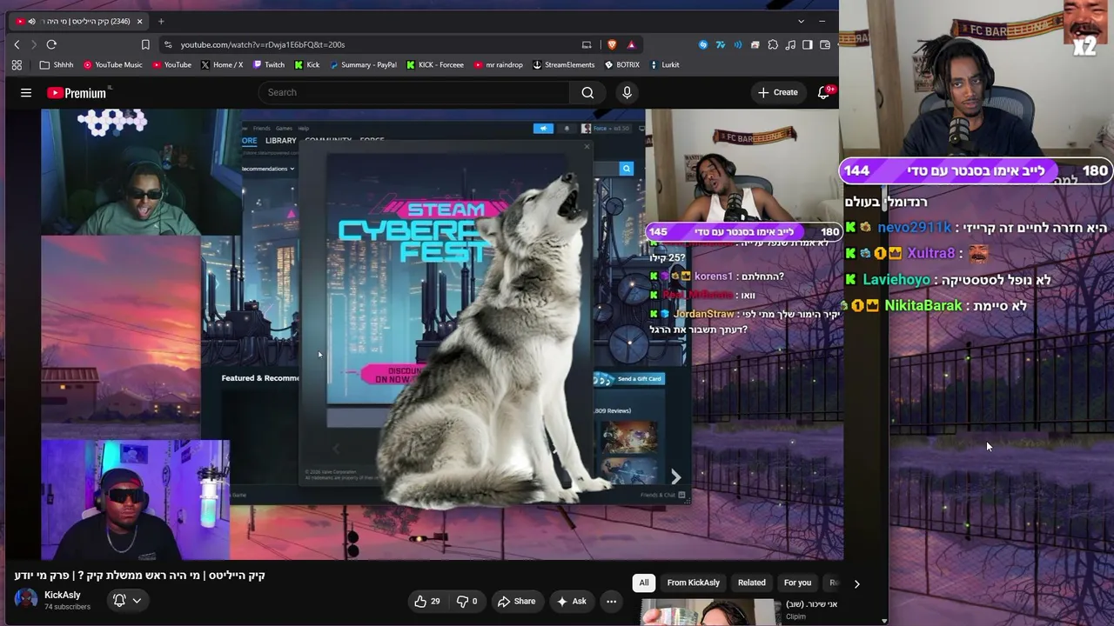Bookmark this page with the bookmark icon
The width and height of the screenshot is (1114, 626).
click(x=145, y=44)
